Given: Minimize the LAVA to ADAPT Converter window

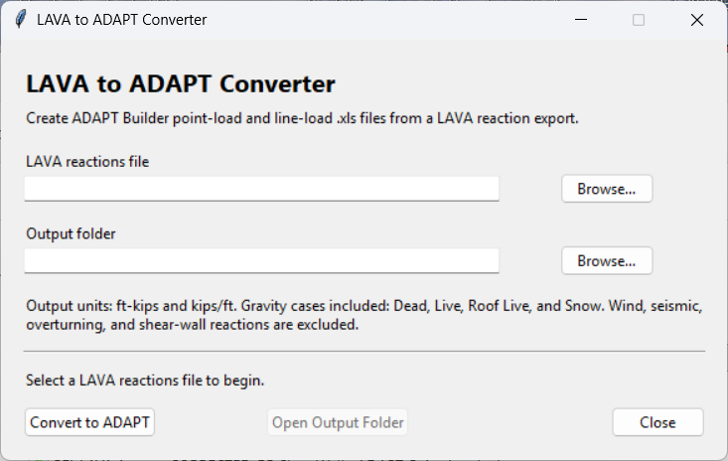Looking at the screenshot, I should [x=581, y=20].
